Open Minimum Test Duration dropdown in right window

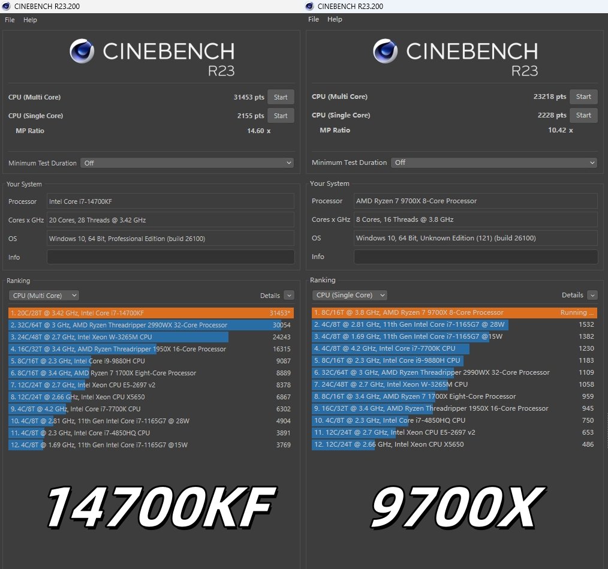tap(493, 162)
